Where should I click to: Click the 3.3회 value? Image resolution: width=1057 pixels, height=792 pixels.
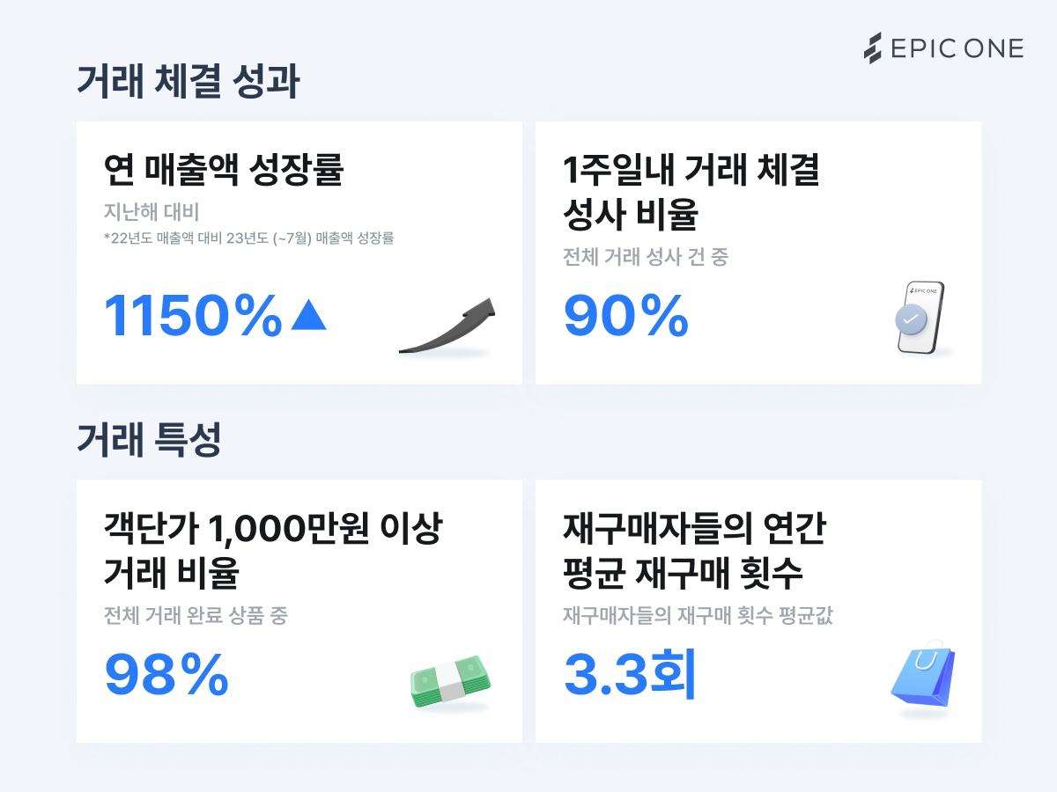(x=630, y=675)
